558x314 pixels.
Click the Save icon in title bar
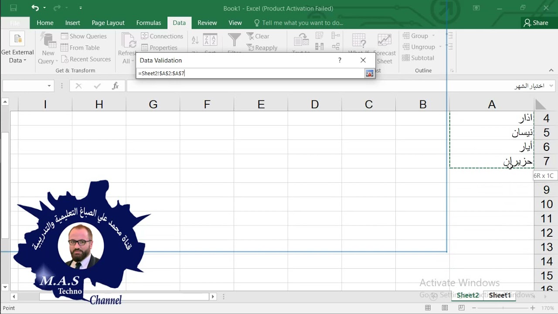13,8
